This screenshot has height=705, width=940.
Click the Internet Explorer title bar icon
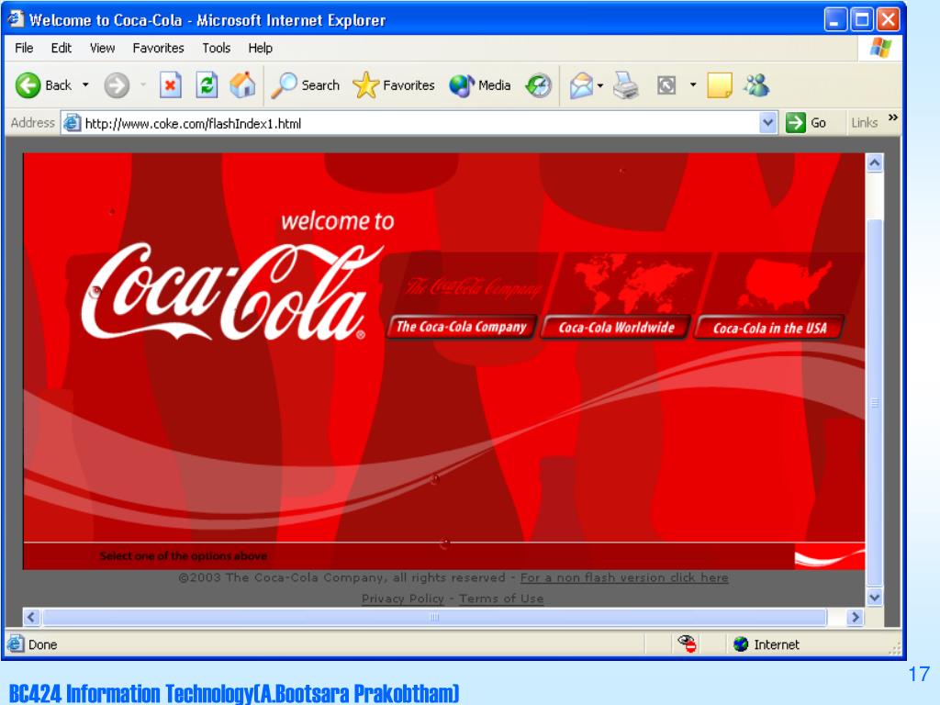click(16, 19)
